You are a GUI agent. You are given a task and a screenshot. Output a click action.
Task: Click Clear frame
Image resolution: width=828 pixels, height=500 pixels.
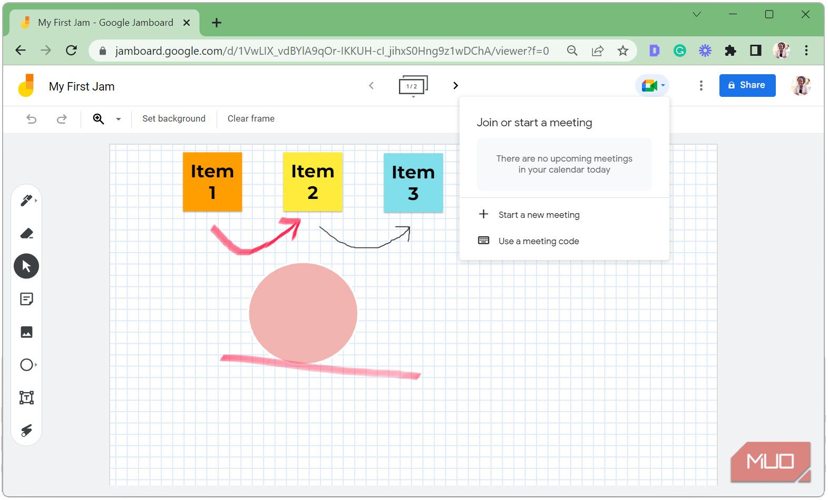coord(251,119)
